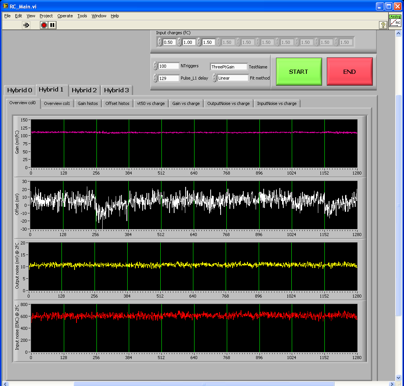Click the Pulse_L1 delay stepper arrows

(x=155, y=78)
